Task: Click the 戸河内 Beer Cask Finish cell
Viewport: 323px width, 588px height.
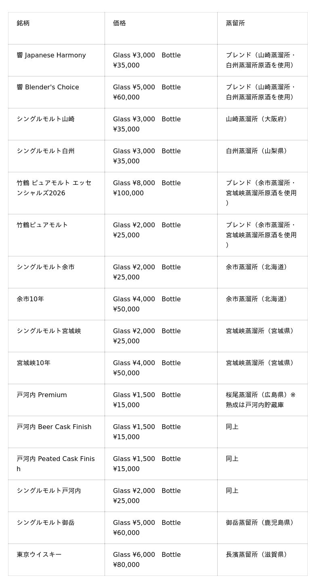Action: pyautogui.click(x=56, y=431)
